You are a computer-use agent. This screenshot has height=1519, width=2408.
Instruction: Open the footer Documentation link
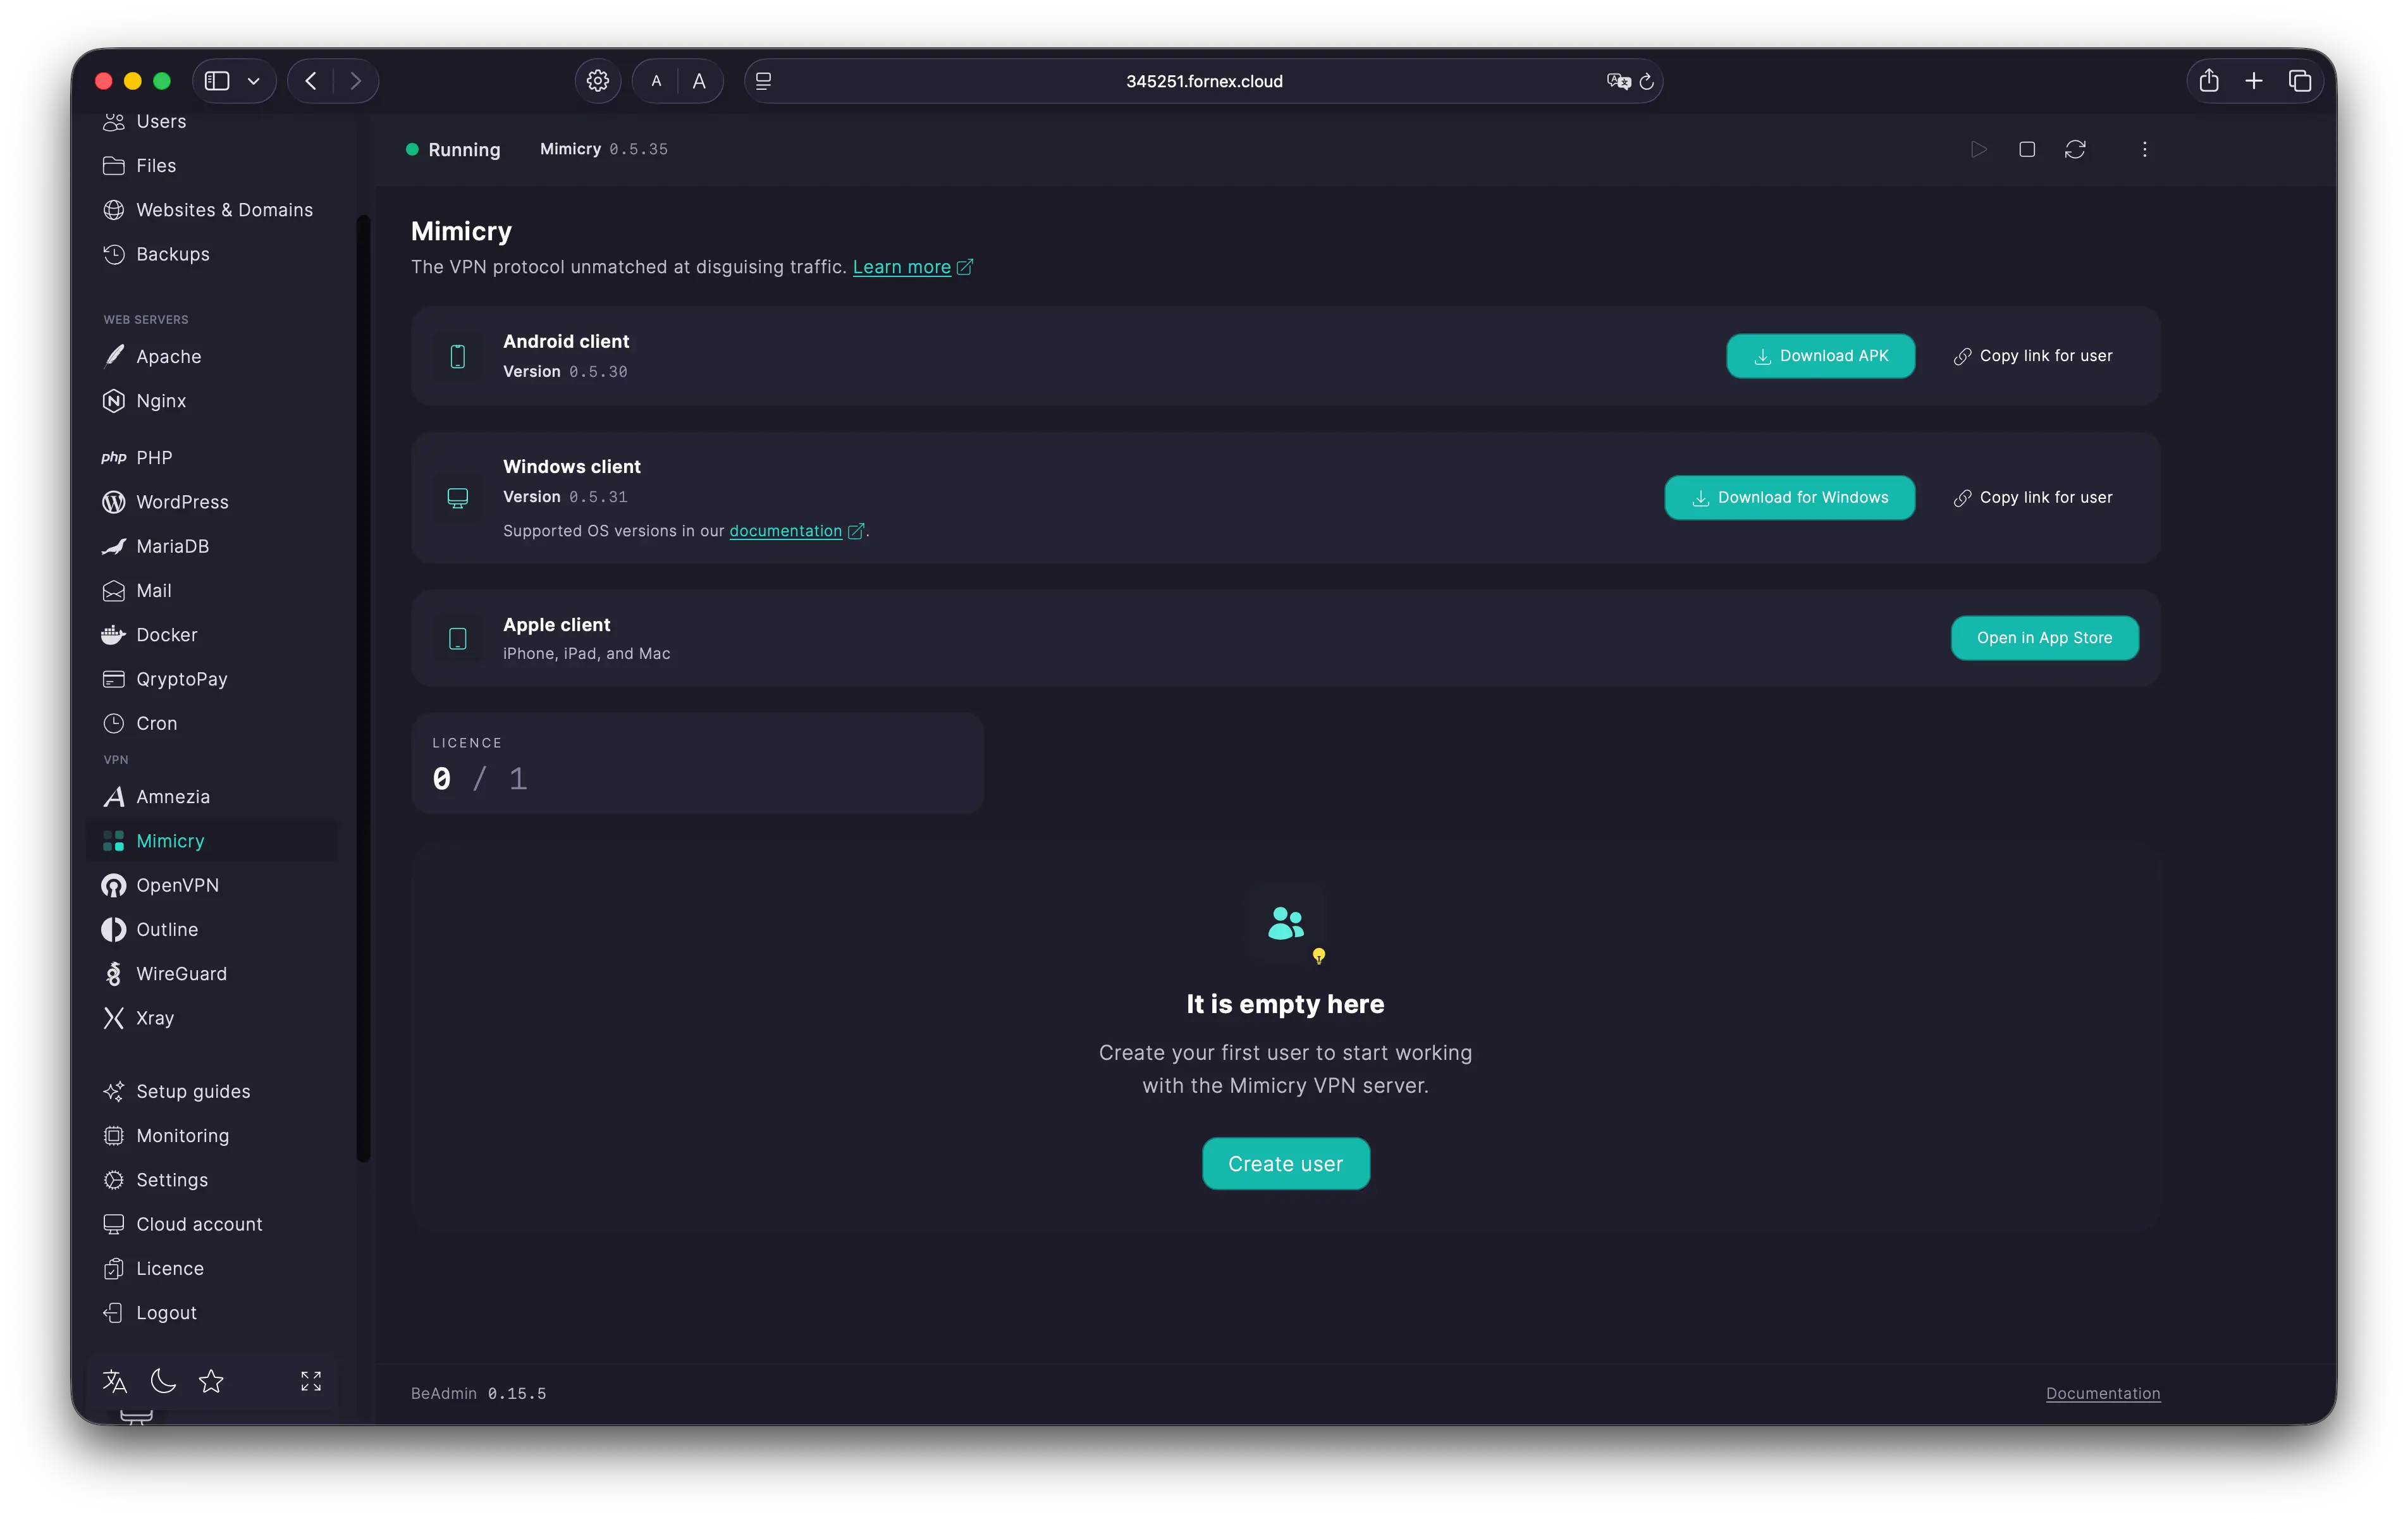(x=2102, y=1394)
